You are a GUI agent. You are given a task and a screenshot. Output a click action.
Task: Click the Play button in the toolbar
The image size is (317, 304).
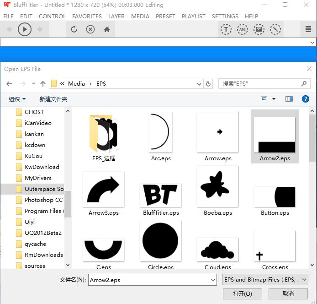click(x=25, y=29)
